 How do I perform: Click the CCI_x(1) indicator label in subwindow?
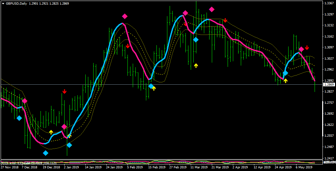(x=8, y=163)
